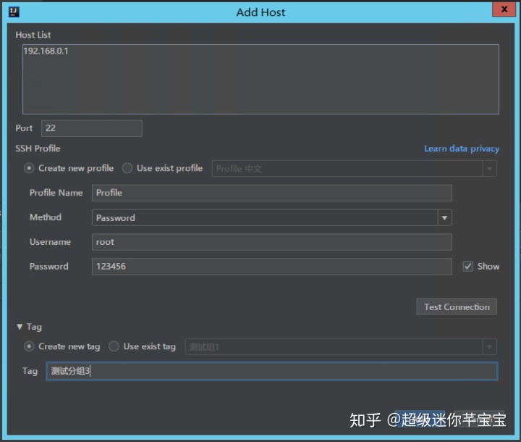
Task: Click the Tag name input field
Action: (x=272, y=371)
